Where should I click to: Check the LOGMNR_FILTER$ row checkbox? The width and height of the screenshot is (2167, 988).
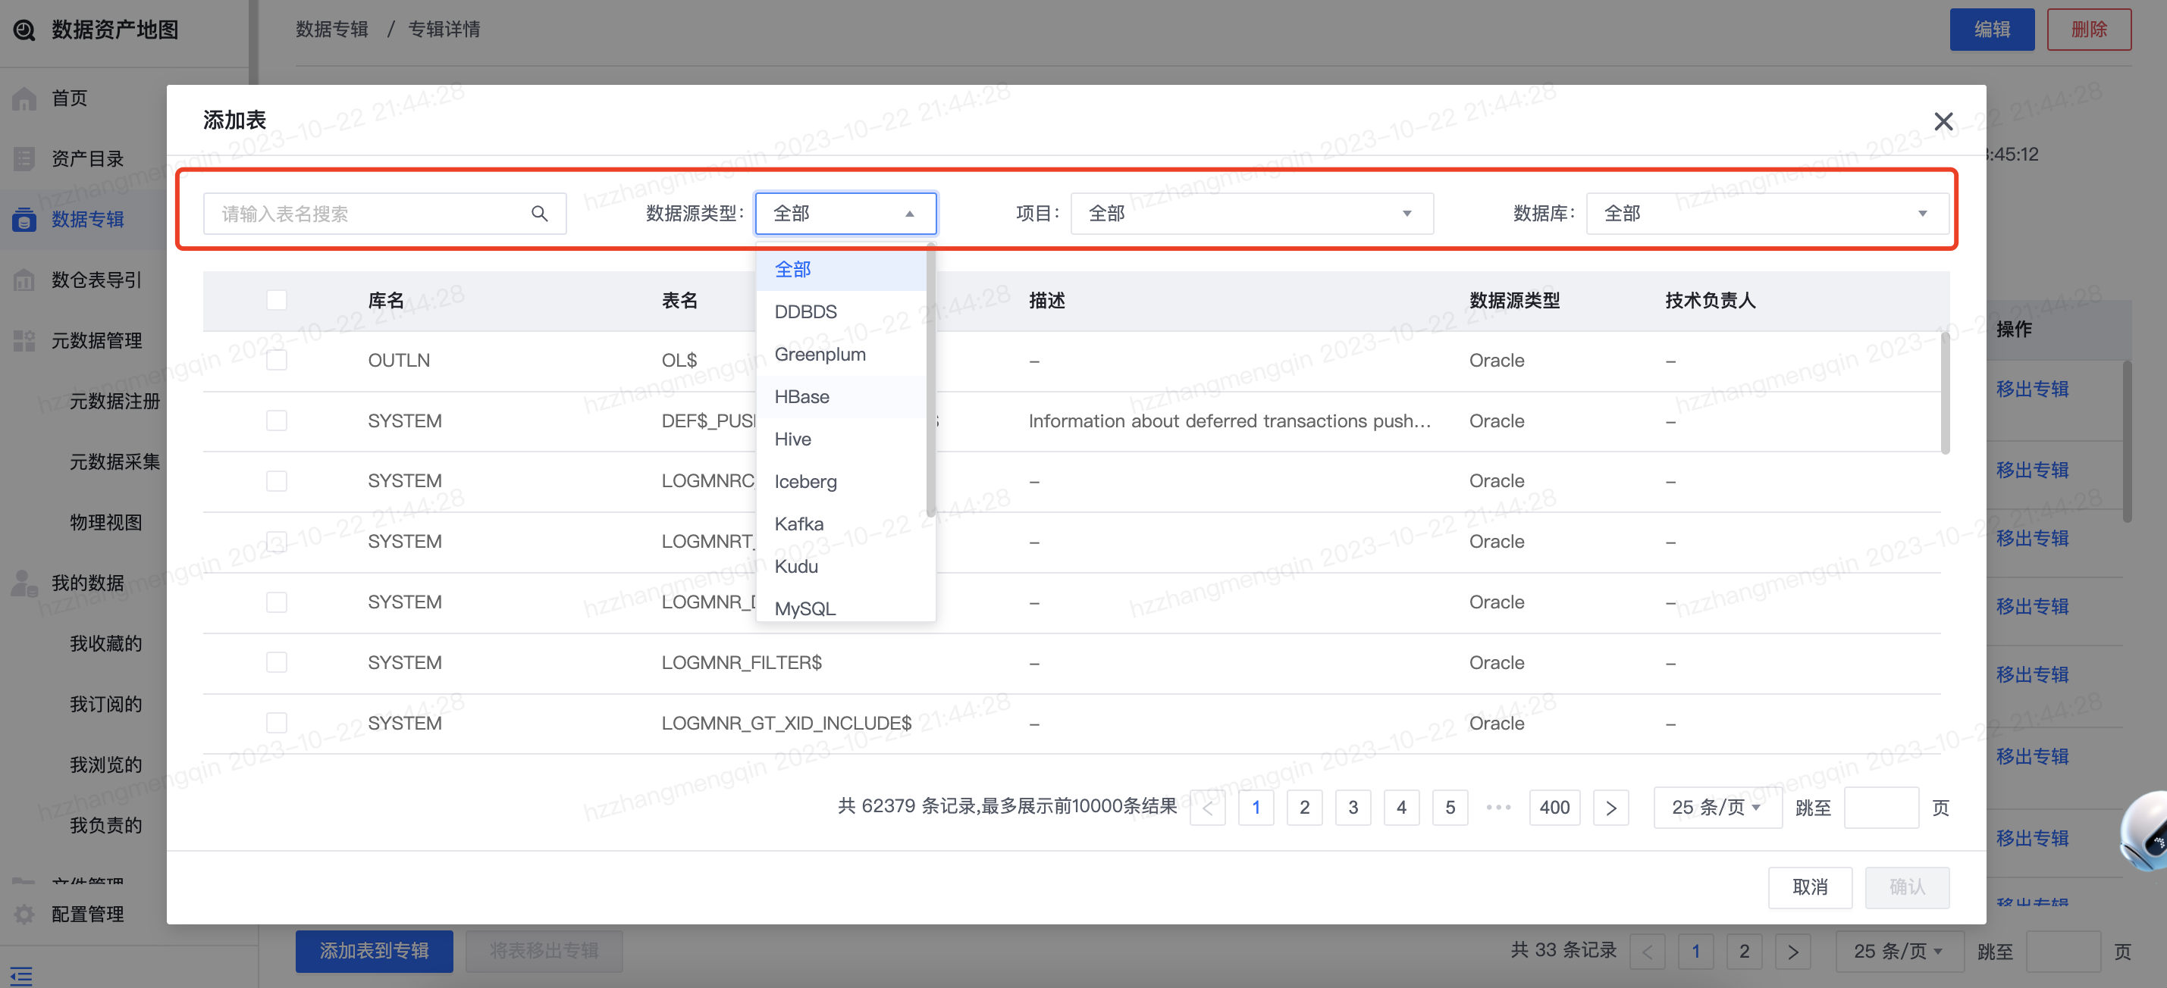click(277, 663)
